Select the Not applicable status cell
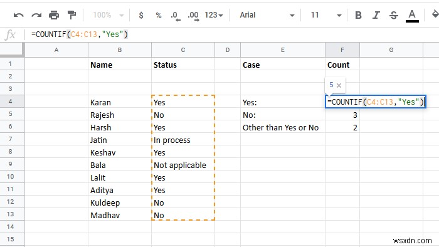The image size is (439, 247). [183, 164]
